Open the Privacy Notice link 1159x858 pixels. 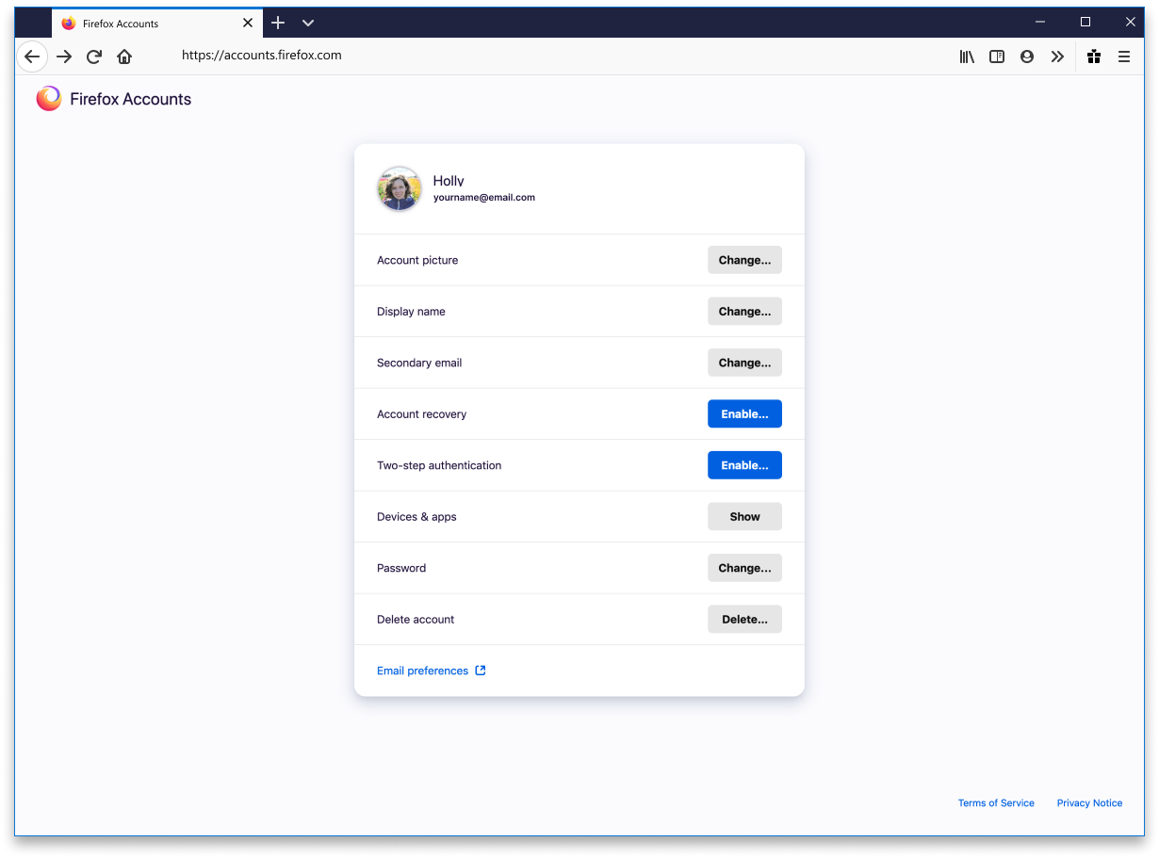[x=1089, y=803]
